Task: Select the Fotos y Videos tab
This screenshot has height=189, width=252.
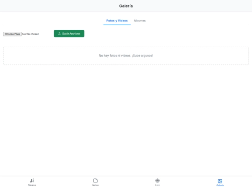Action: click(x=117, y=21)
